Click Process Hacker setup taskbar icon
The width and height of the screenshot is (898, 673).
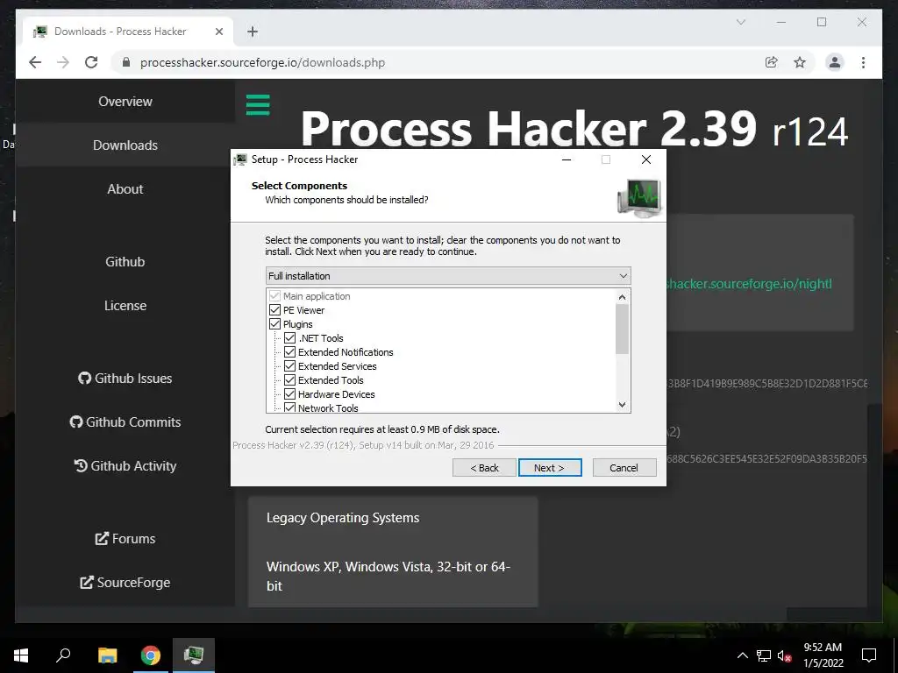194,655
